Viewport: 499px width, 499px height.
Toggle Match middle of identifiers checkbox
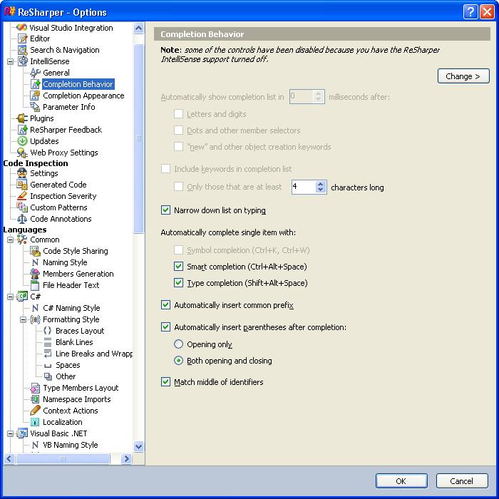click(165, 381)
